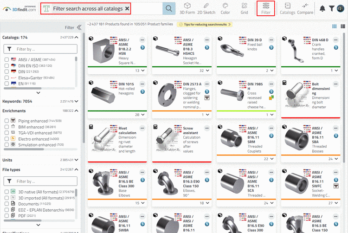The image size is (348, 233).
Task: Show more file types with down chevron
Action: point(38,225)
